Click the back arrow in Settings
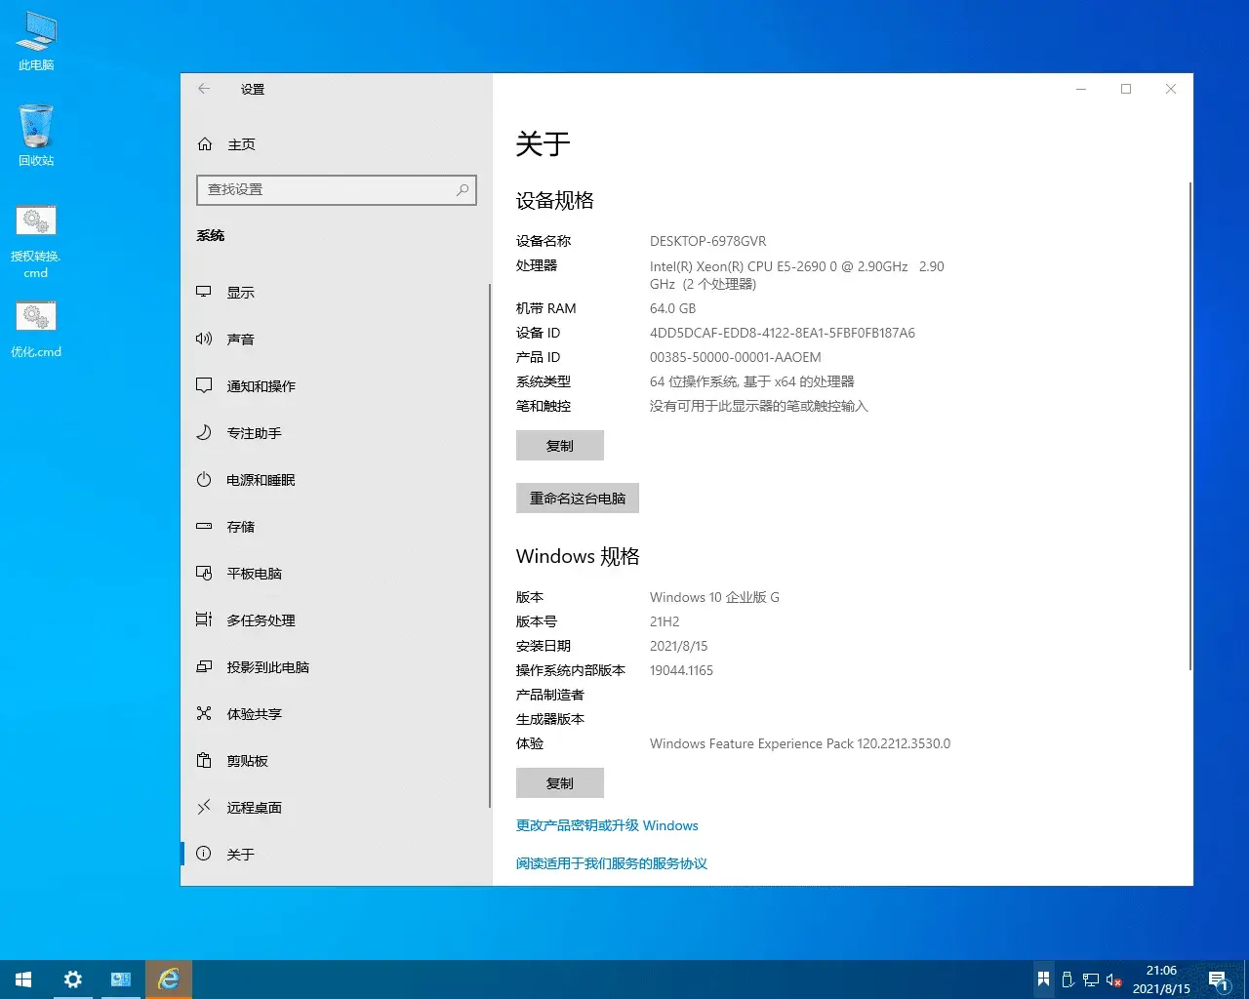The image size is (1249, 999). [204, 89]
